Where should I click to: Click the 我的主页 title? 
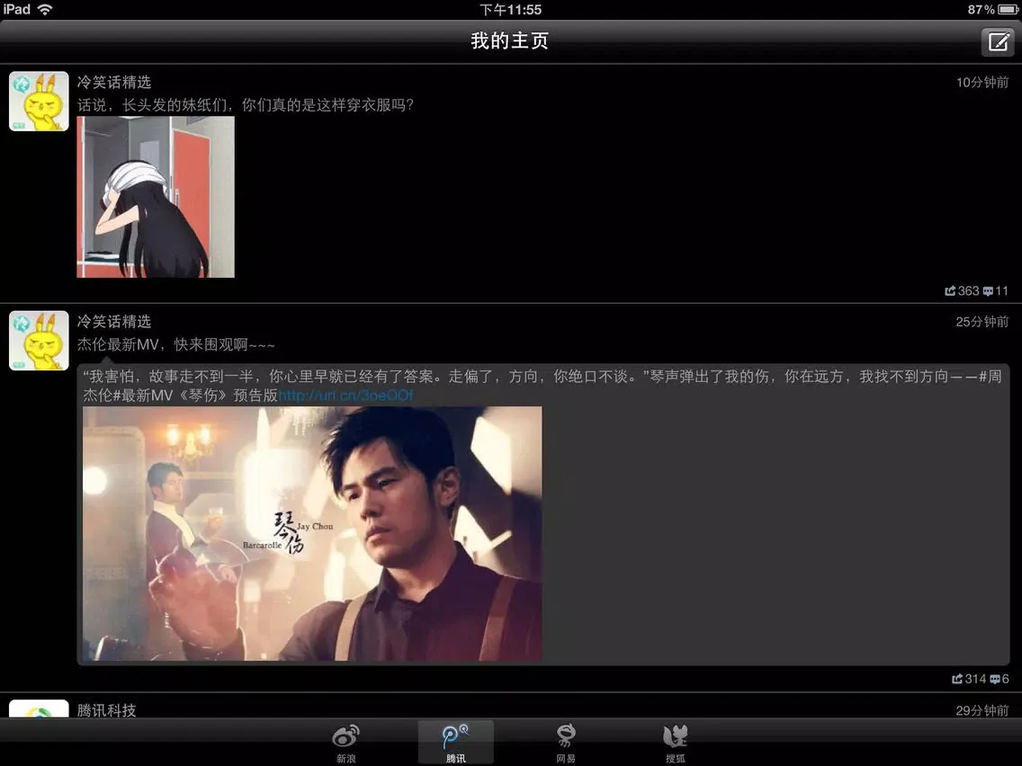(x=510, y=41)
